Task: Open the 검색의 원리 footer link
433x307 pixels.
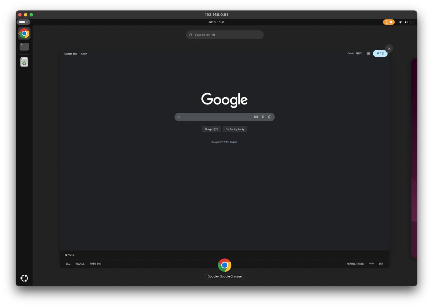Action: 95,264
